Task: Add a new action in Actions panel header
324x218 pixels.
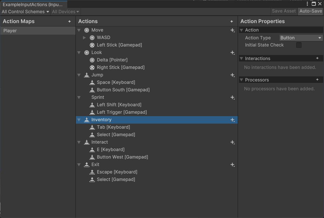Action: (x=232, y=21)
